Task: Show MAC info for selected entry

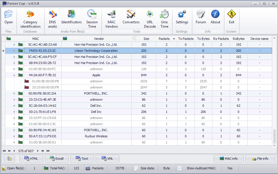Action: click(x=228, y=159)
